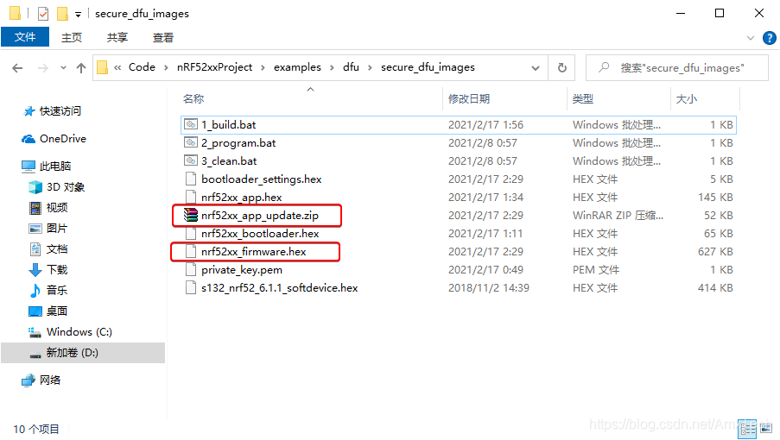
Task: Click the examples breadcrumb
Action: tap(297, 67)
